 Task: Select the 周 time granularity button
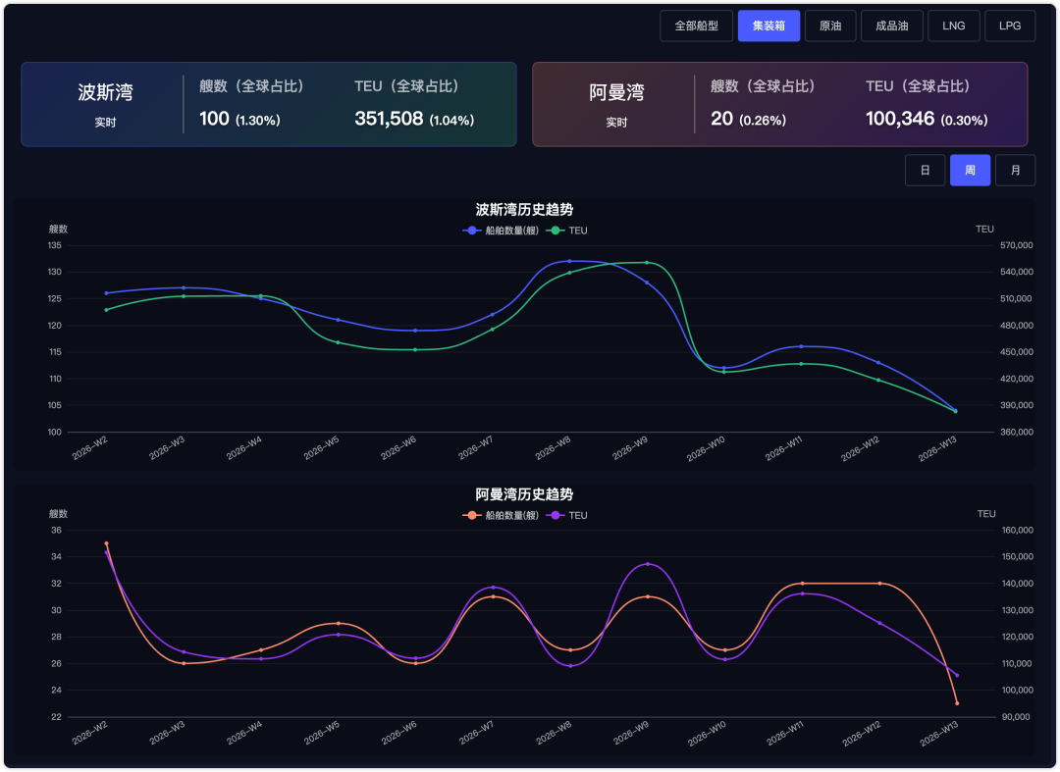970,171
